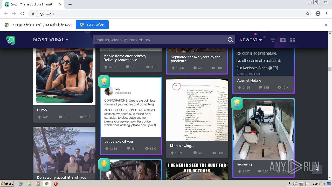Open Against Nature comments showing 345
332x187 pixels.
pos(260,88)
